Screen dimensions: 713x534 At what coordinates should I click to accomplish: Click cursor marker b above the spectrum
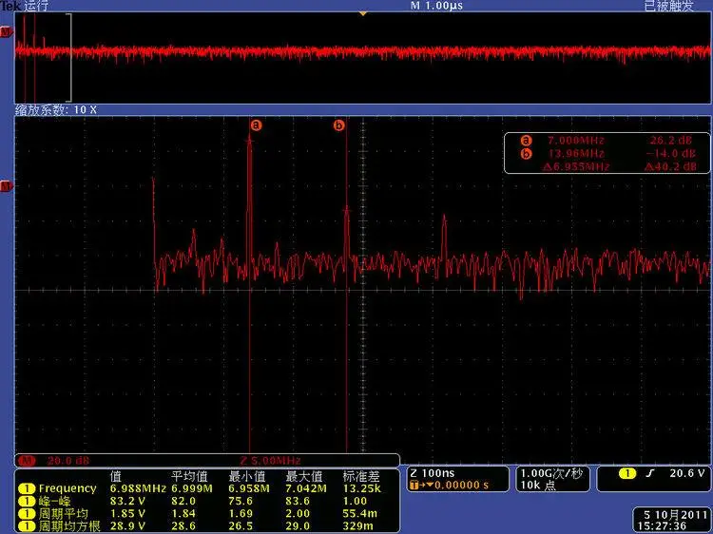[x=339, y=124]
